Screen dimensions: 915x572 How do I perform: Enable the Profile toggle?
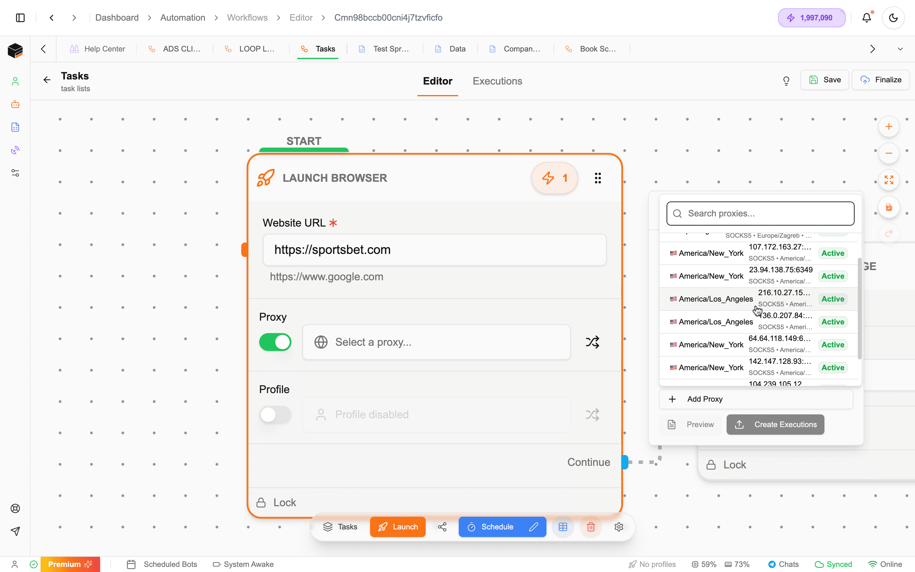pos(275,415)
